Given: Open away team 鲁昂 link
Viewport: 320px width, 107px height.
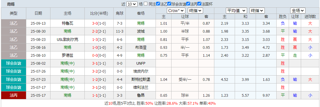Looking at the screenshot, I should [x=141, y=95].
